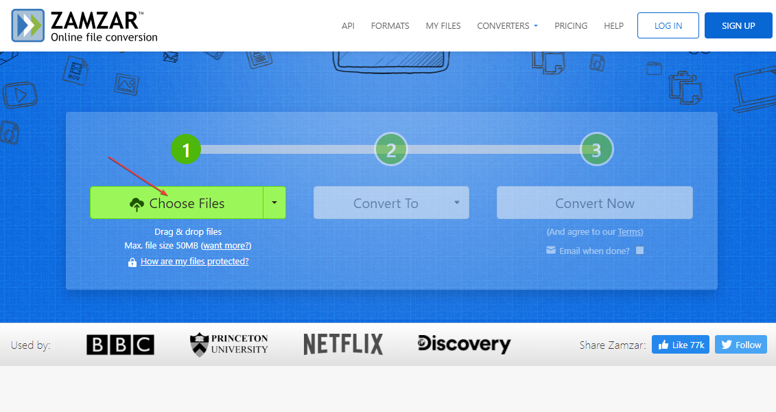Click the 'Share Zamzar:' label

tap(613, 345)
